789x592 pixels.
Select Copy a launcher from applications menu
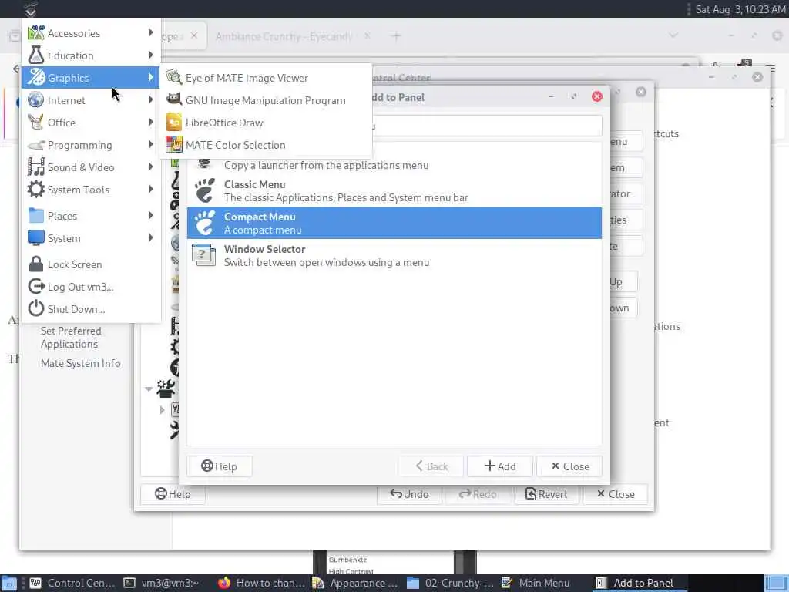point(394,165)
